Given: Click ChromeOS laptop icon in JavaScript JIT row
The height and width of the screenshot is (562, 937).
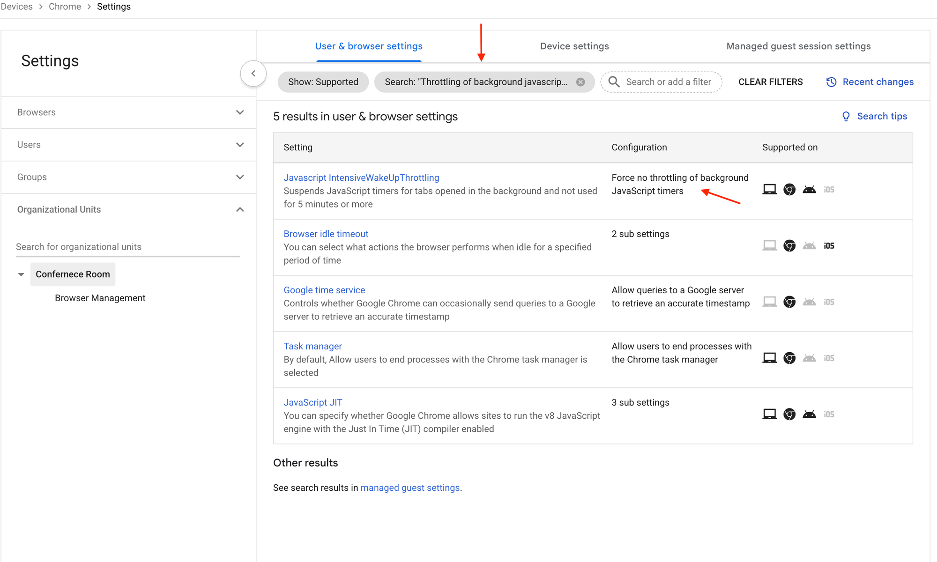Looking at the screenshot, I should click(769, 414).
